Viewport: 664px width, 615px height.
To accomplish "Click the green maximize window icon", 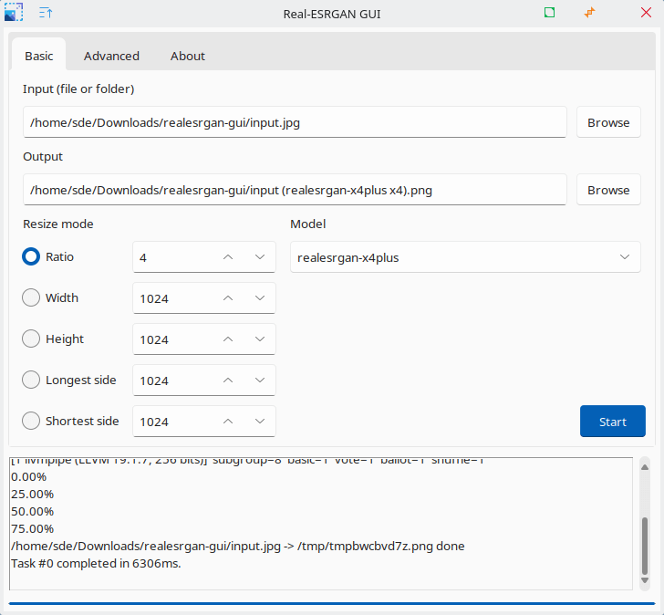I will tap(549, 13).
